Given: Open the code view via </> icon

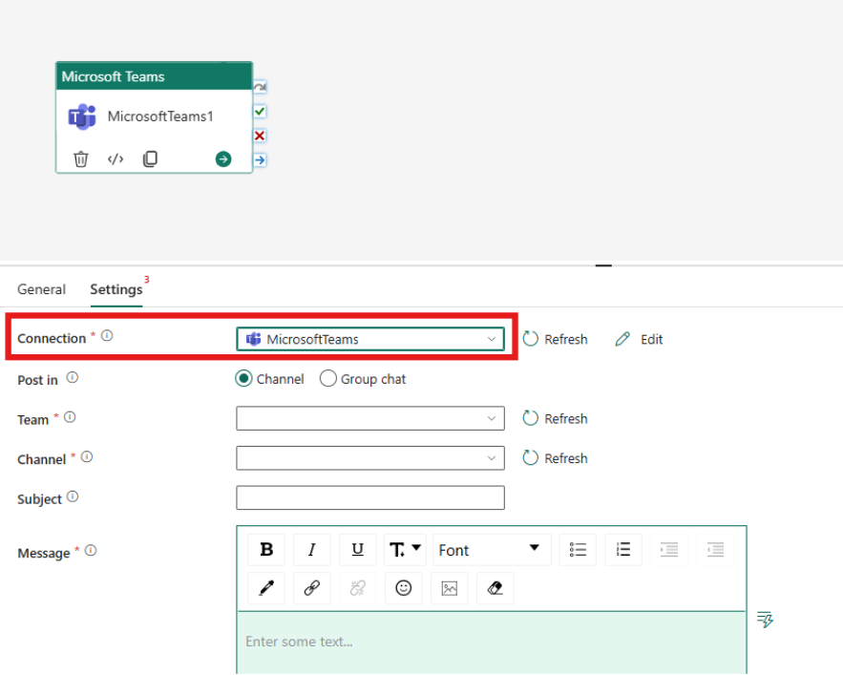Looking at the screenshot, I should point(116,158).
